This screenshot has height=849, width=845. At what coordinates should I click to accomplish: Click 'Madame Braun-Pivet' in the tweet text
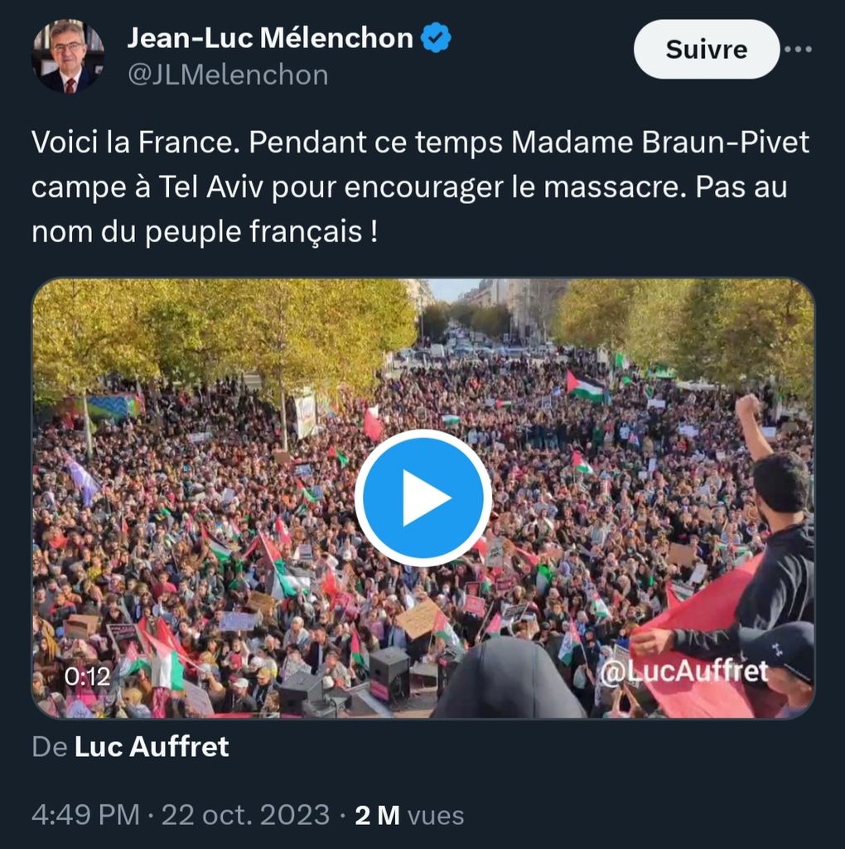click(660, 143)
